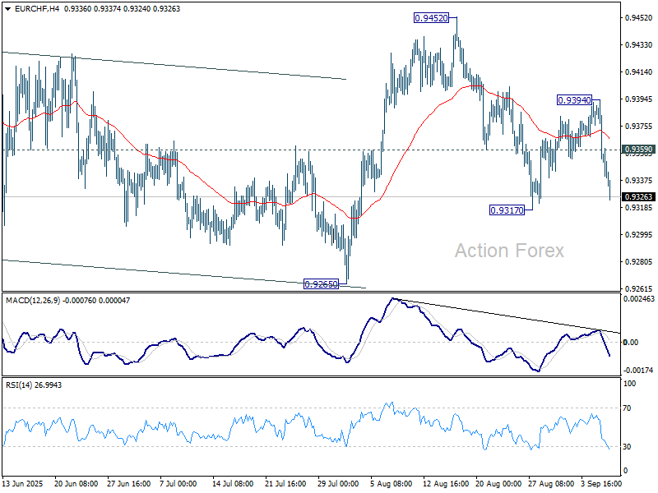This screenshot has height=493, width=658.
Task: Click the 5 Aug 08:00 date marker
Action: [x=393, y=485]
